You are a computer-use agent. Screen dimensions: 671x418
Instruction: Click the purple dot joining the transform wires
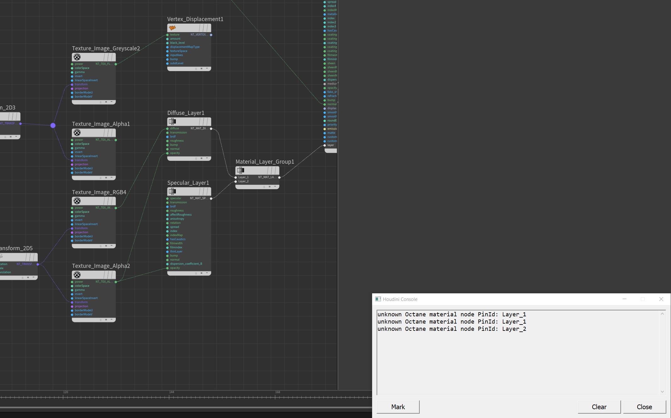click(53, 125)
